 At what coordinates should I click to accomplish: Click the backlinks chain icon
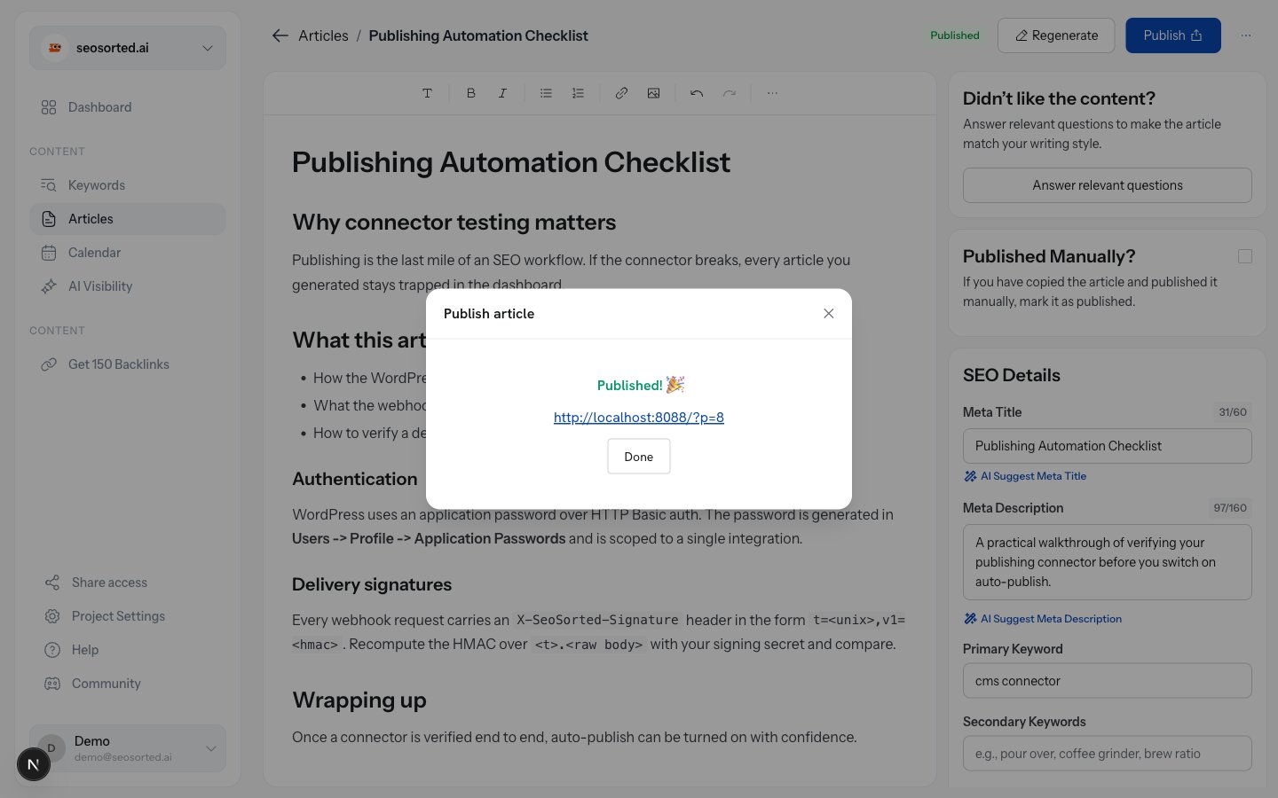click(49, 364)
